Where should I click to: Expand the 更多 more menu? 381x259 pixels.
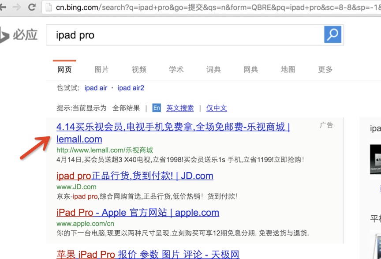click(x=325, y=70)
